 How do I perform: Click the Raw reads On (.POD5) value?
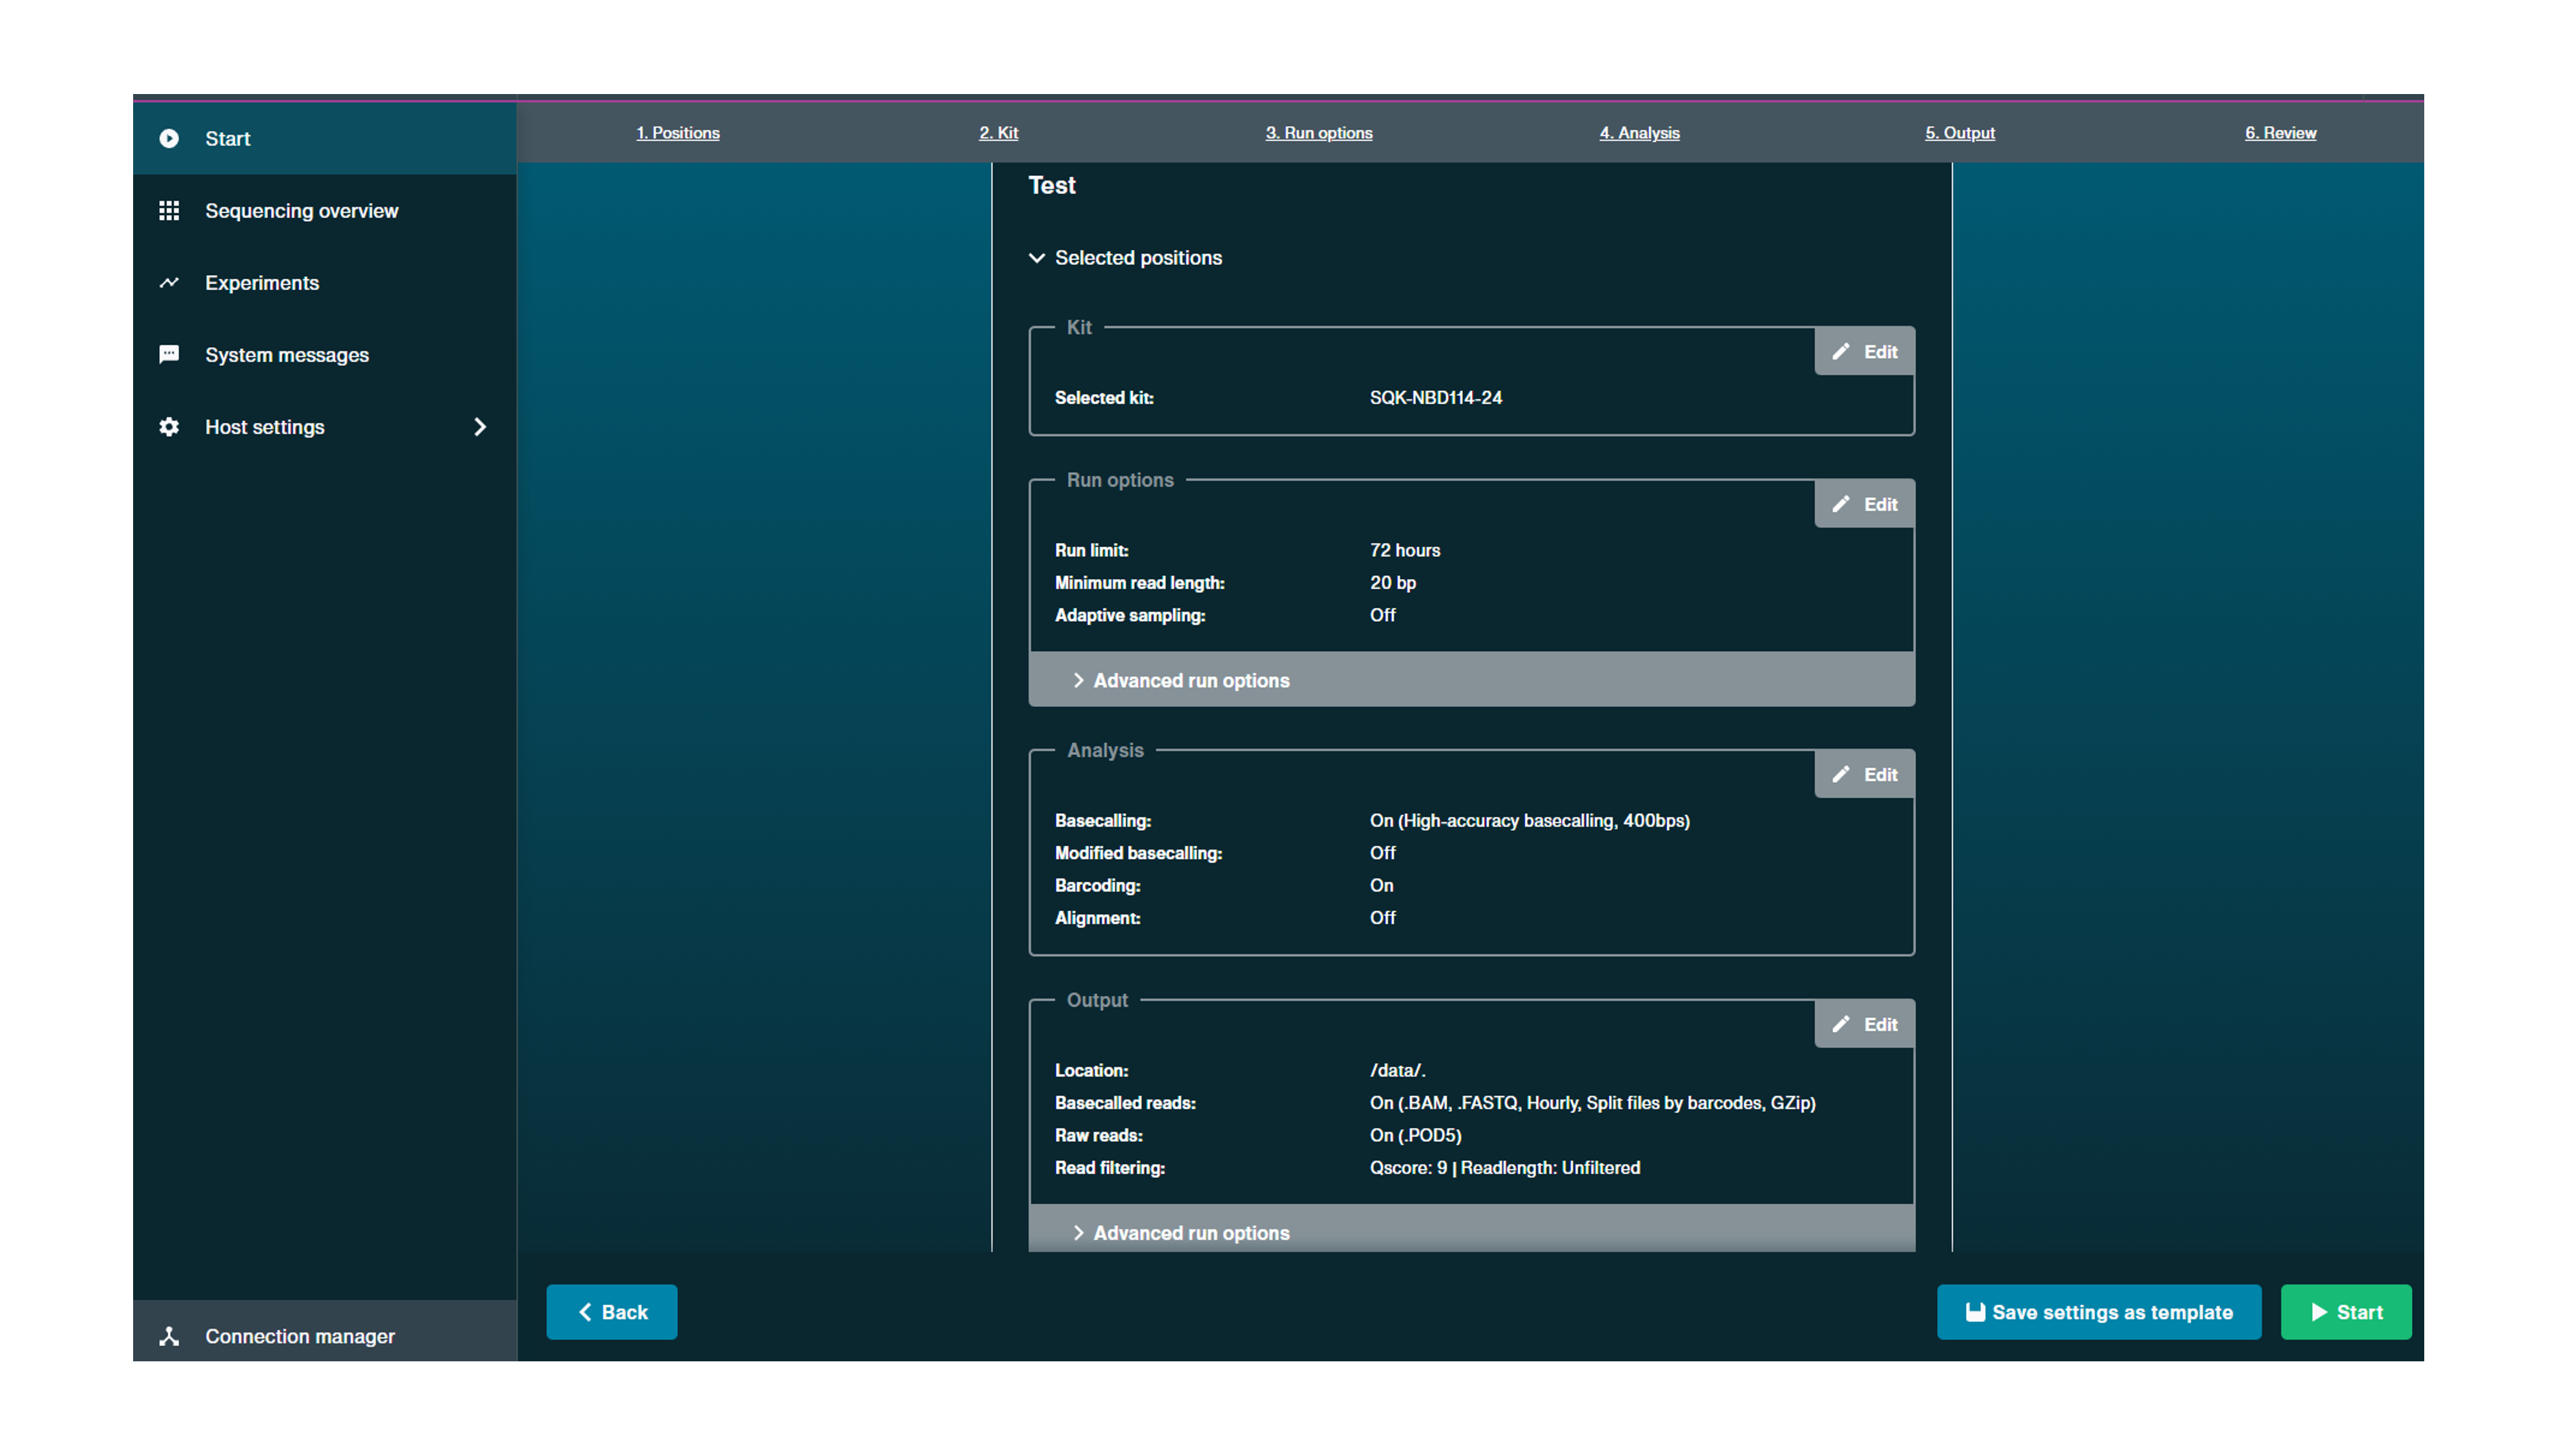(1416, 1136)
